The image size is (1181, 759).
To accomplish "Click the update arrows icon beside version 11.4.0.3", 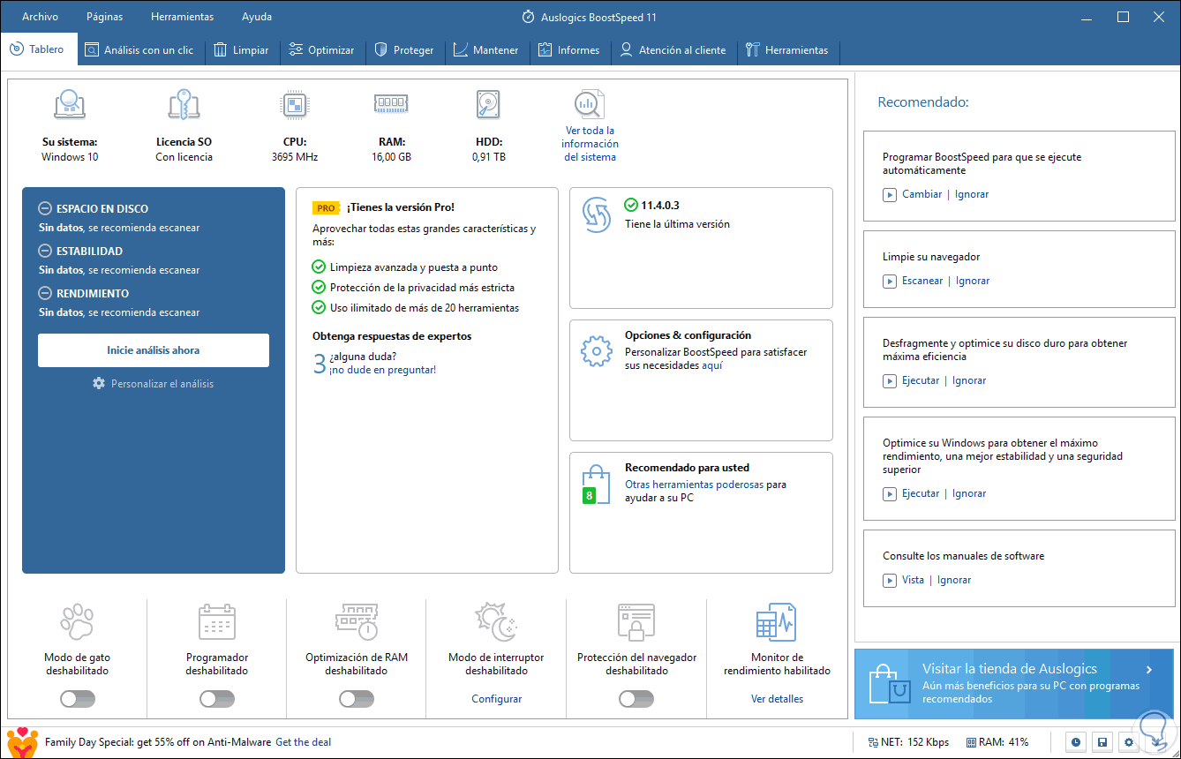I will click(597, 216).
